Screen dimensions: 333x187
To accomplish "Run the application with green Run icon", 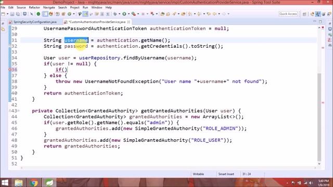I will (x=124, y=14).
